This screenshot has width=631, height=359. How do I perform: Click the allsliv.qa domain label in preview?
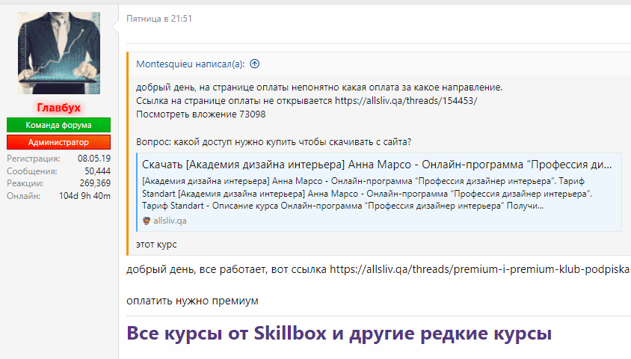pos(170,221)
